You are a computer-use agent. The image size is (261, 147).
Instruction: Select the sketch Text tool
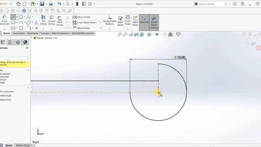pyautogui.click(x=36, y=22)
